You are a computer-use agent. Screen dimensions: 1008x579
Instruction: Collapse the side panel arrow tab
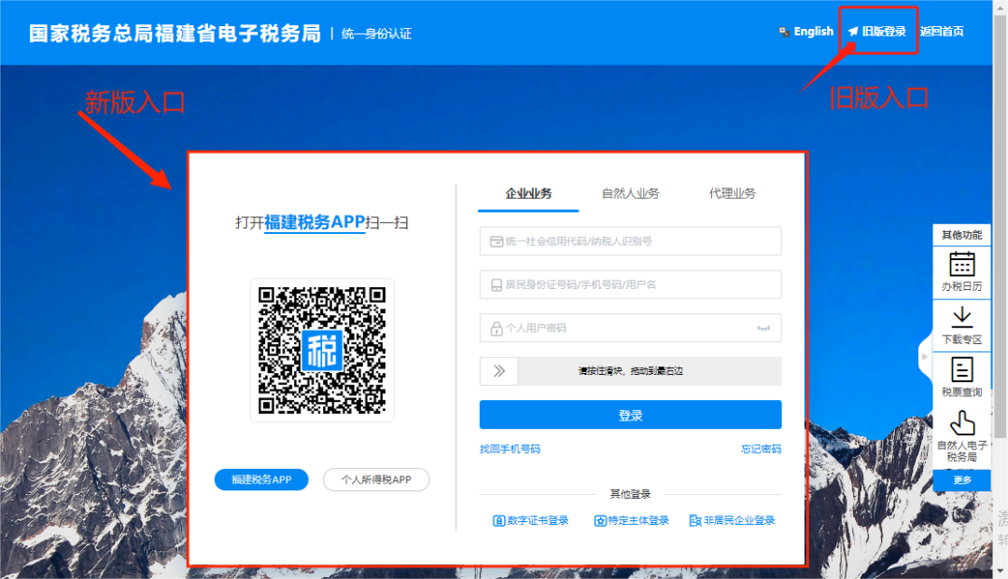pyautogui.click(x=926, y=356)
